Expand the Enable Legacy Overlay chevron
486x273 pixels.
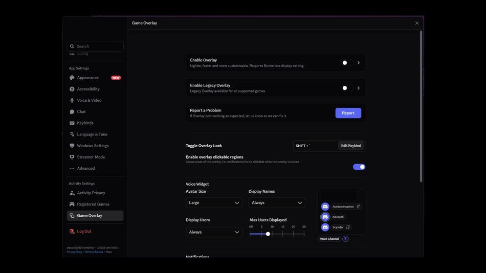359,88
